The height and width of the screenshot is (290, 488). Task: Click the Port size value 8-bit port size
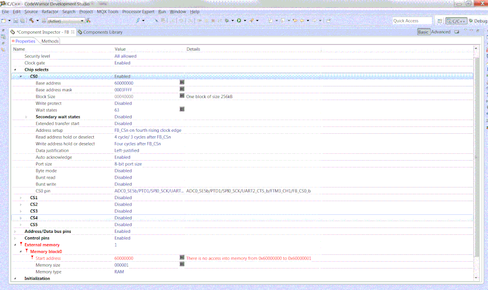[x=128, y=164]
